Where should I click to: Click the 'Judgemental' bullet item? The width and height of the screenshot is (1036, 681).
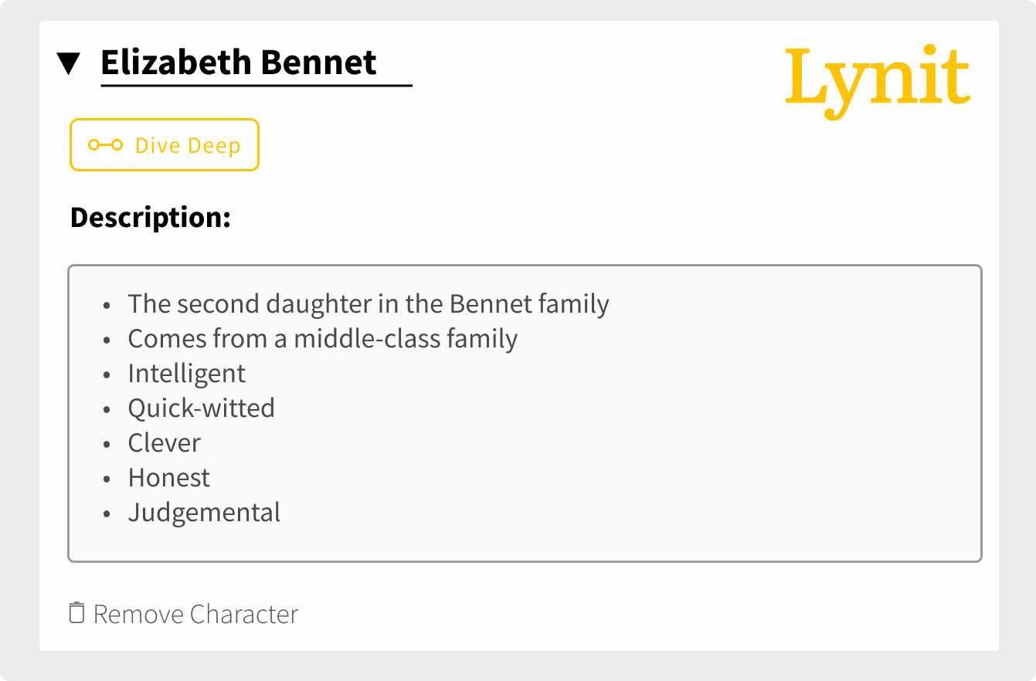click(205, 513)
